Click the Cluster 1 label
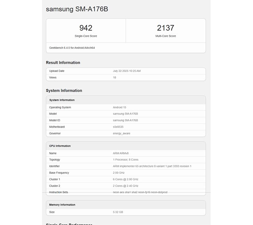This screenshot has height=225, width=253. click(x=55, y=179)
